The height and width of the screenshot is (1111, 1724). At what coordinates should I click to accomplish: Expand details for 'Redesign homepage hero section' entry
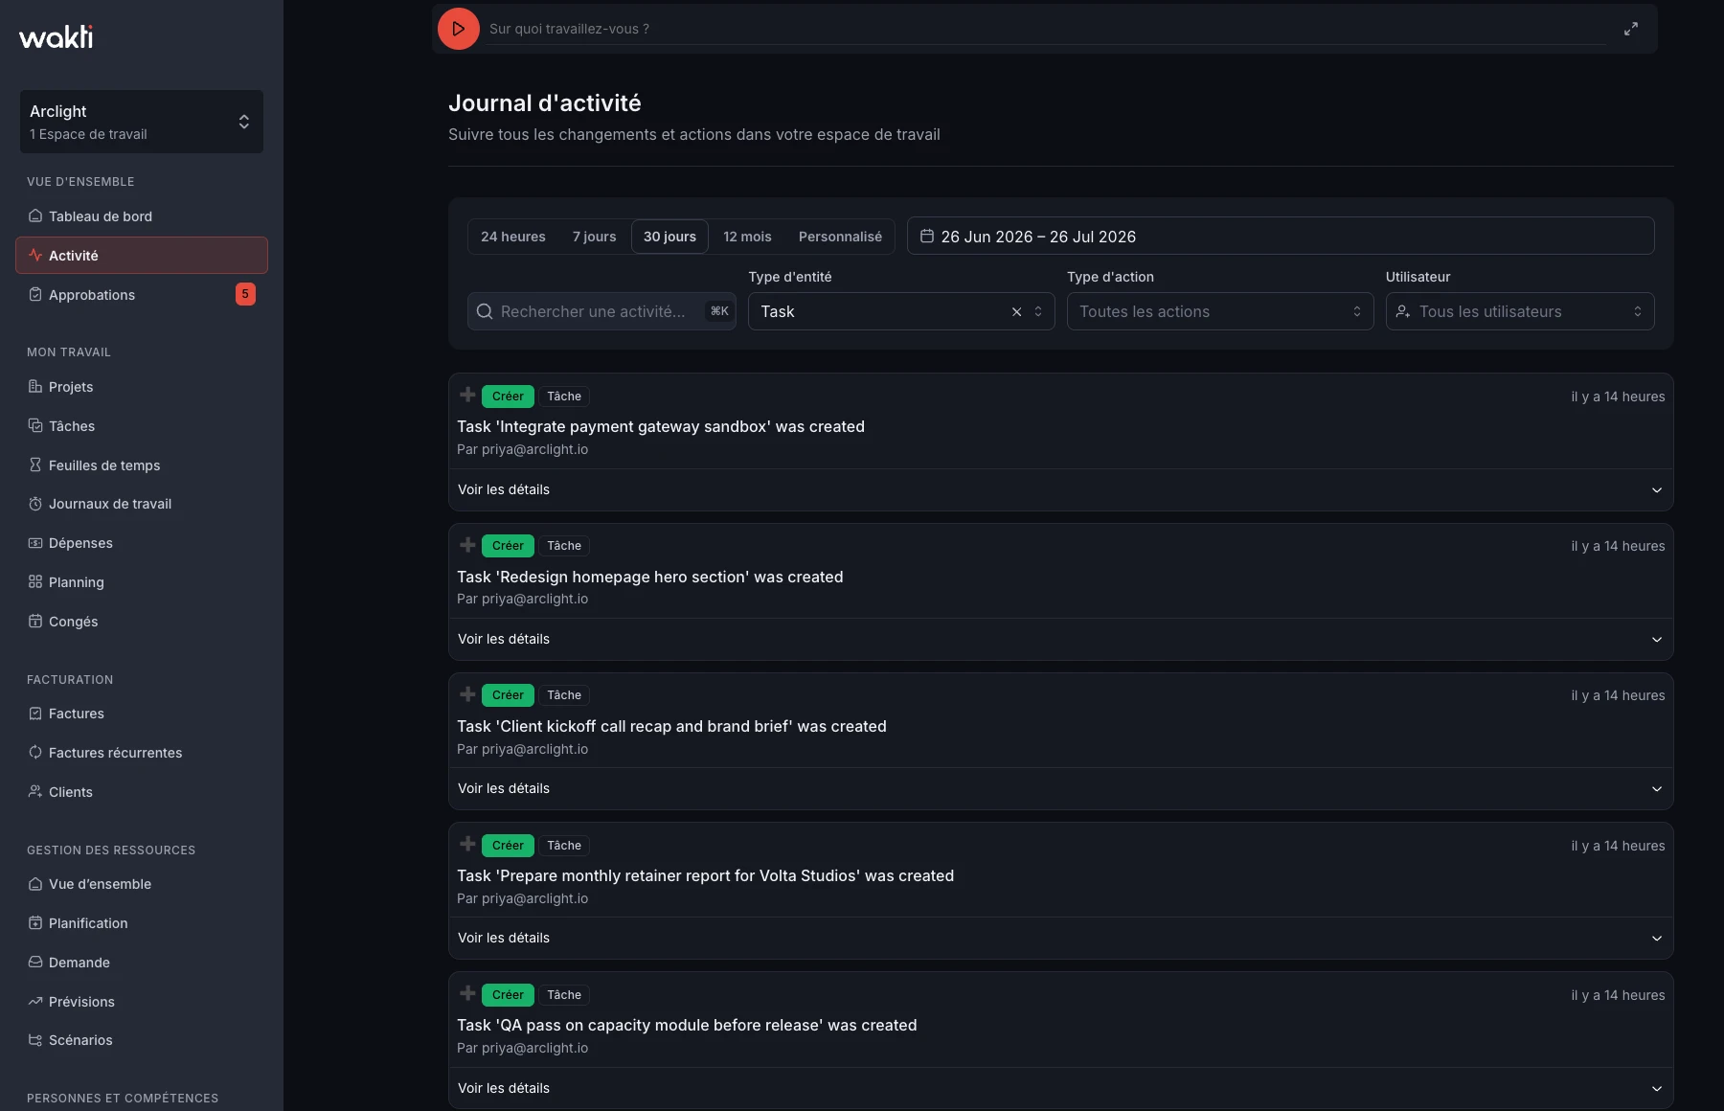1061,639
